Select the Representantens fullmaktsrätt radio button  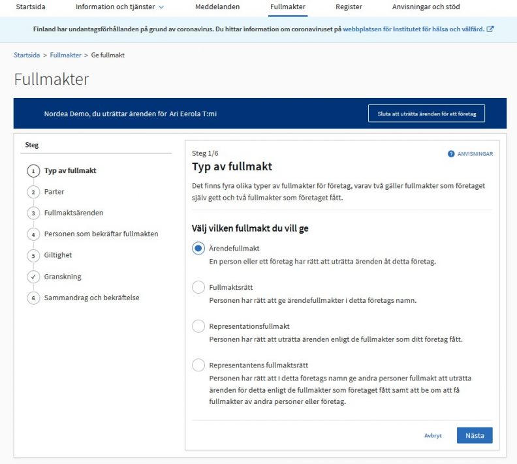(x=198, y=365)
